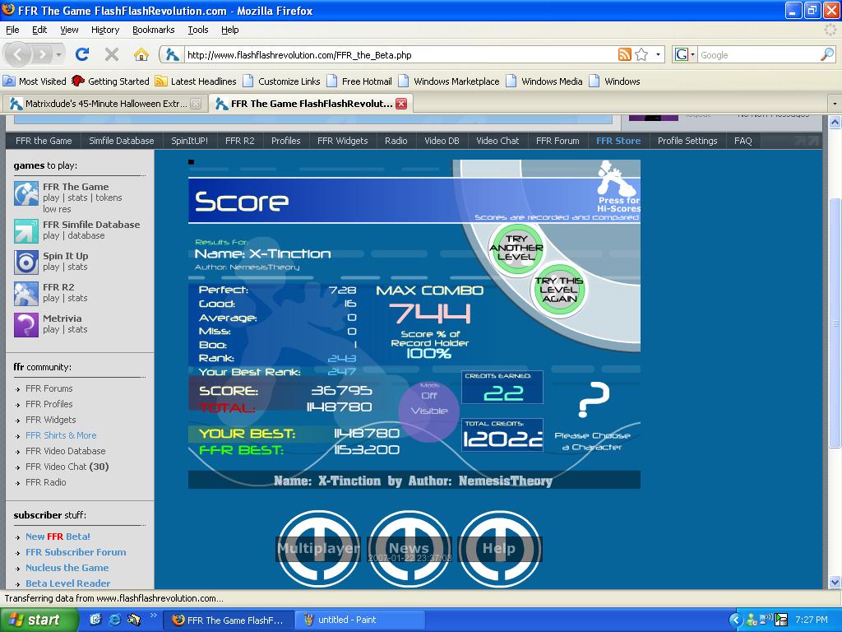Go to Firefox home page icon
This screenshot has height=632, width=842.
click(141, 54)
